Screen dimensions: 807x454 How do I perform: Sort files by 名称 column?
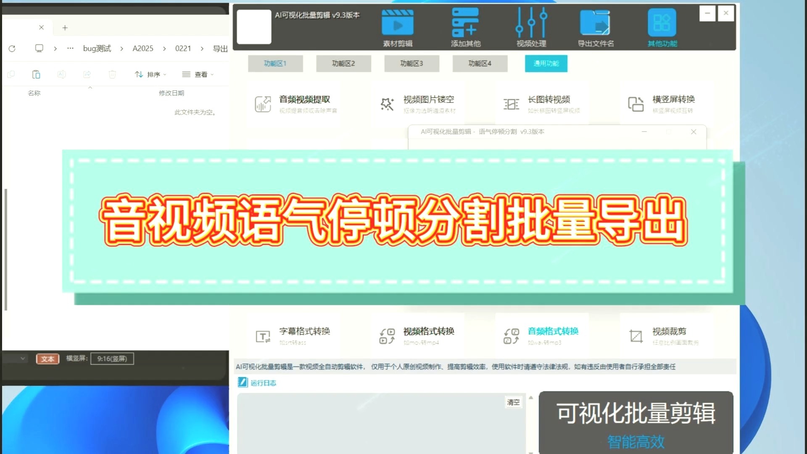point(34,93)
